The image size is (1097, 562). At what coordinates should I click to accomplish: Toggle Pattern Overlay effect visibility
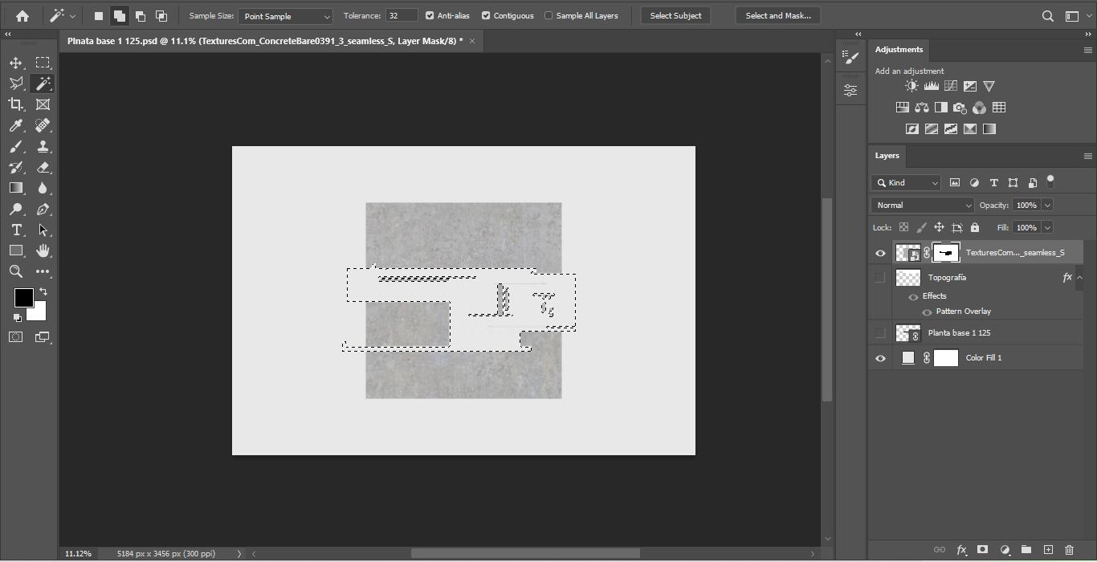pyautogui.click(x=927, y=312)
